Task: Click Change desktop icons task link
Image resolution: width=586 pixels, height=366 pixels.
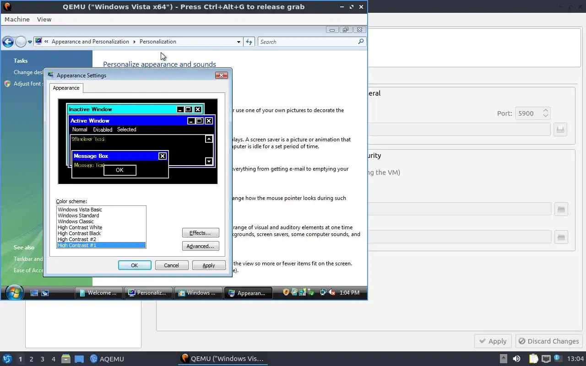Action: 28,72
